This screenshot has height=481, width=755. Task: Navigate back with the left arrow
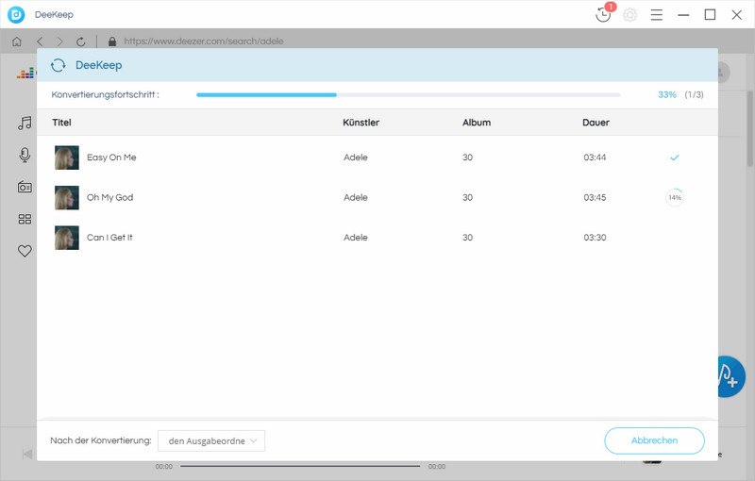pyautogui.click(x=40, y=41)
